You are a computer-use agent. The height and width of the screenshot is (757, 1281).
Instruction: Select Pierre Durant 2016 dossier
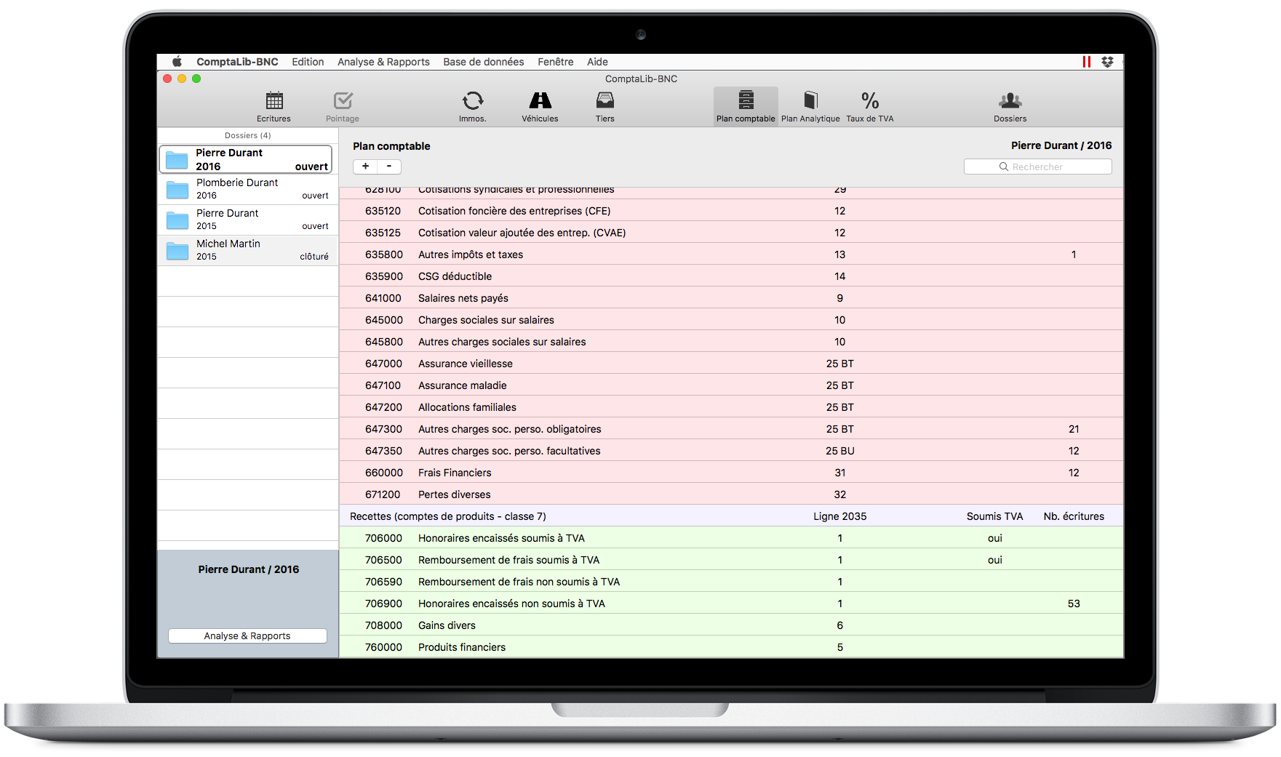pos(246,159)
